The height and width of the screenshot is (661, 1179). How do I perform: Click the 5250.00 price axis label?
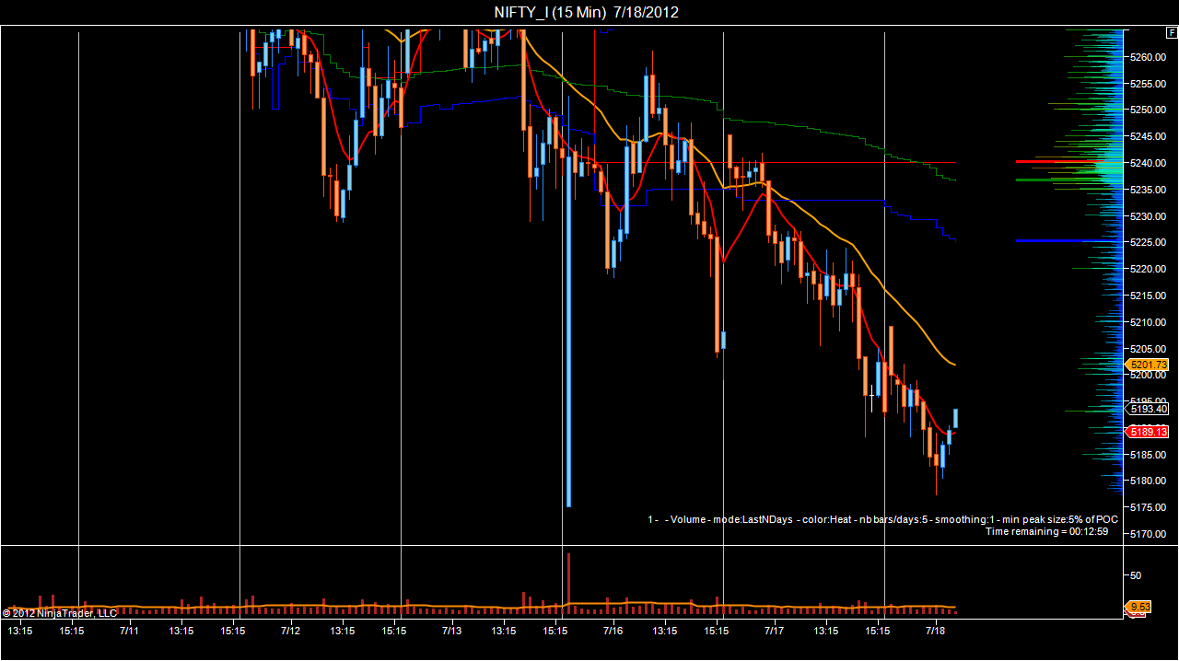tap(1148, 110)
